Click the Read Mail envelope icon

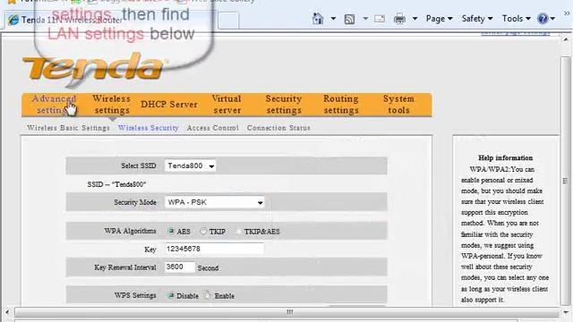tap(380, 18)
